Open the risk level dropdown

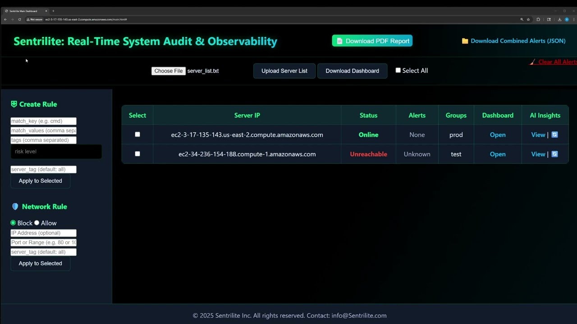click(56, 152)
